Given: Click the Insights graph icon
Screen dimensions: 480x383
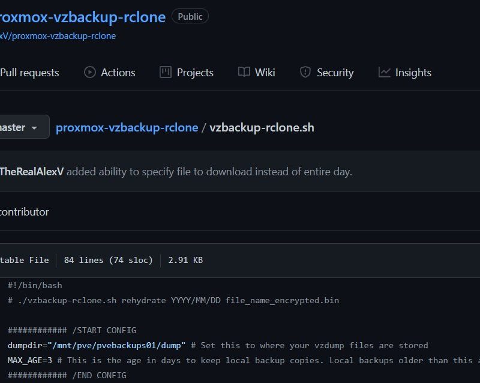Looking at the screenshot, I should click(x=384, y=72).
